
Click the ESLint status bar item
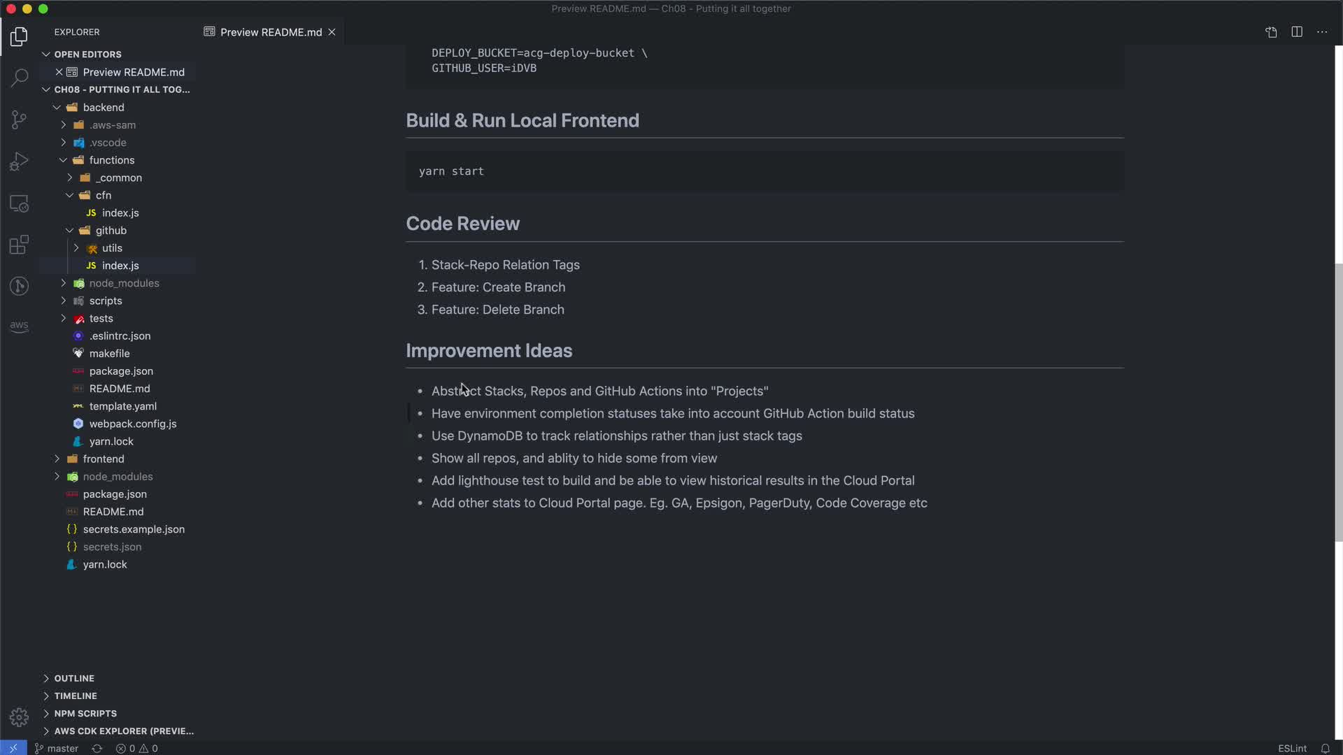1292,748
